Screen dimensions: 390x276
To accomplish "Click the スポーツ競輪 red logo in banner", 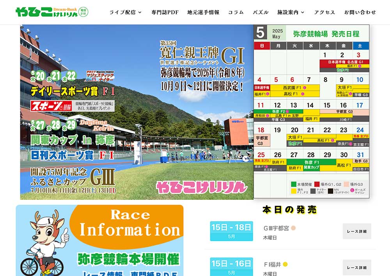I will [x=51, y=106].
